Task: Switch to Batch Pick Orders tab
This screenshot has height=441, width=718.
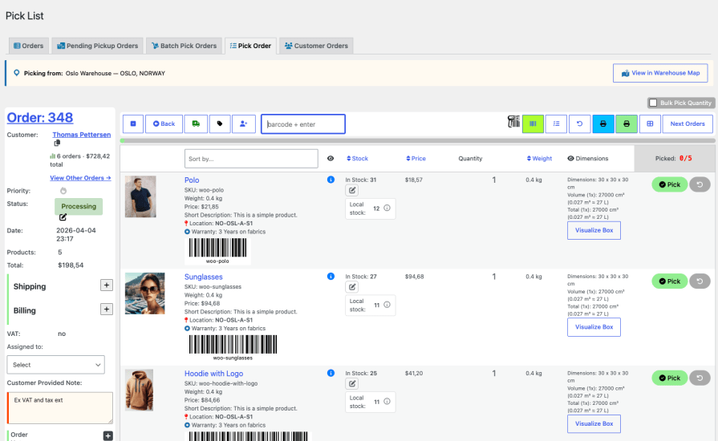Action: point(184,46)
